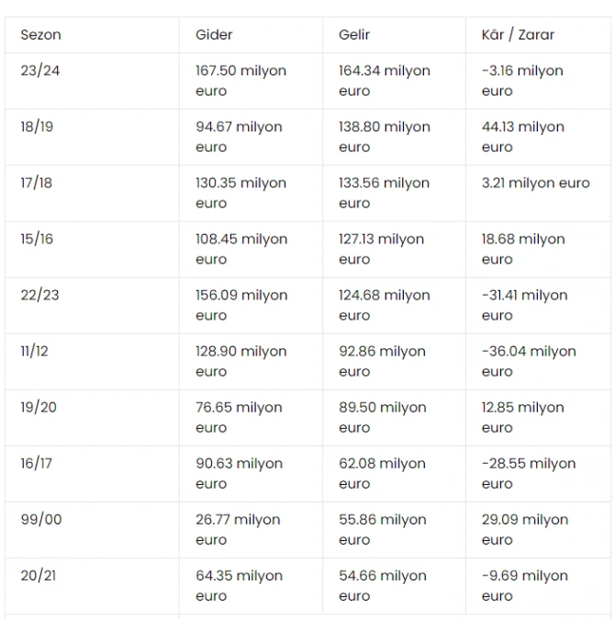Click the 127.13 milyon euro income cell
The image size is (615, 619).
click(x=394, y=249)
